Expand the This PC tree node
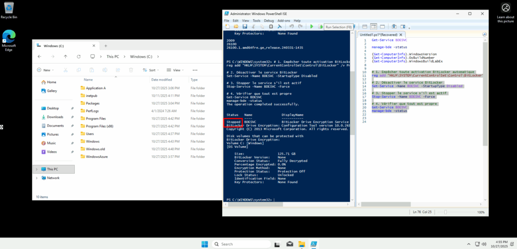The image size is (517, 249). [x=36, y=169]
